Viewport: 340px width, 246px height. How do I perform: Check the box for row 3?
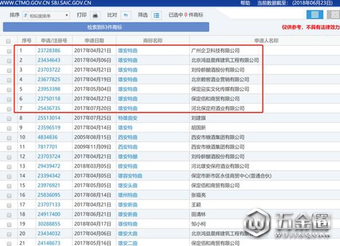point(9,70)
